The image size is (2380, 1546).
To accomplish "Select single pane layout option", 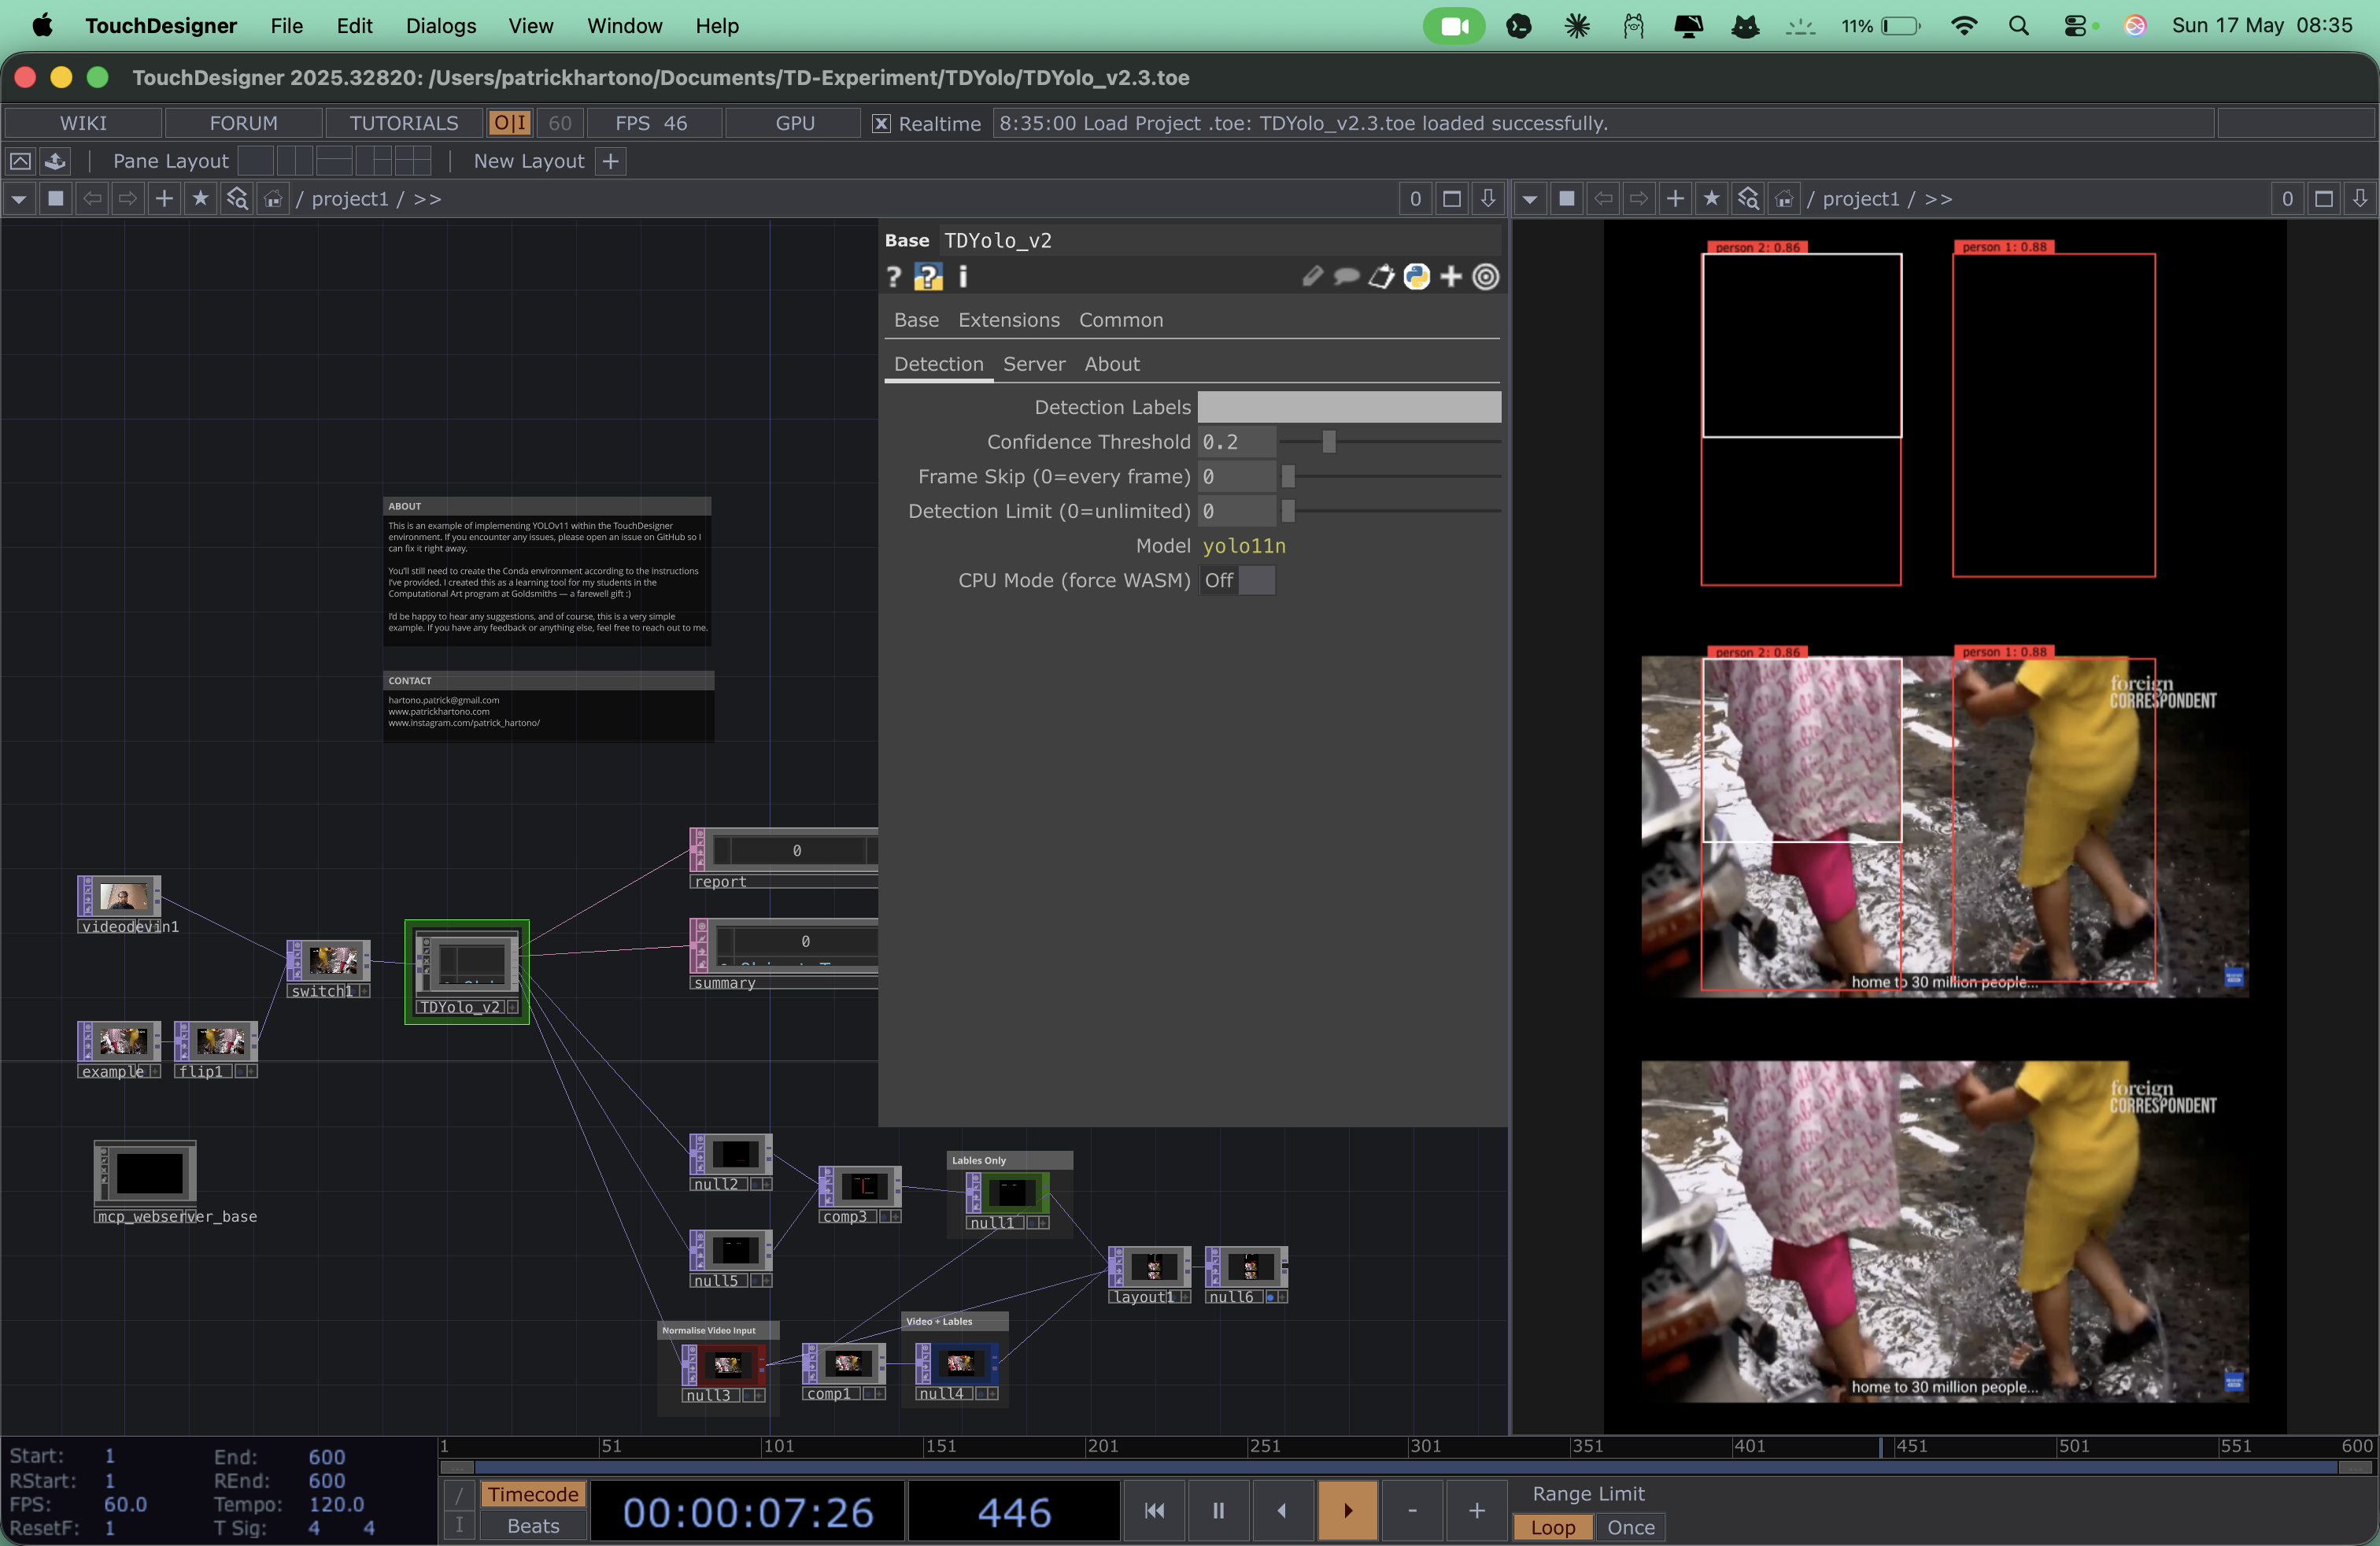I will (256, 161).
